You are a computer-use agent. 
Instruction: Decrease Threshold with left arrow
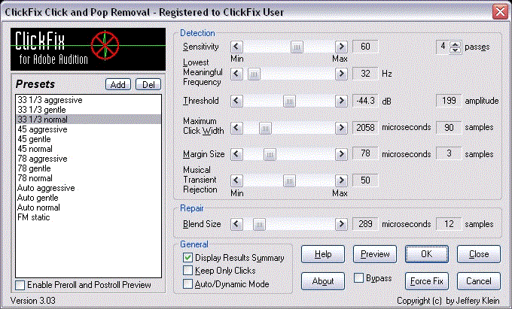236,101
